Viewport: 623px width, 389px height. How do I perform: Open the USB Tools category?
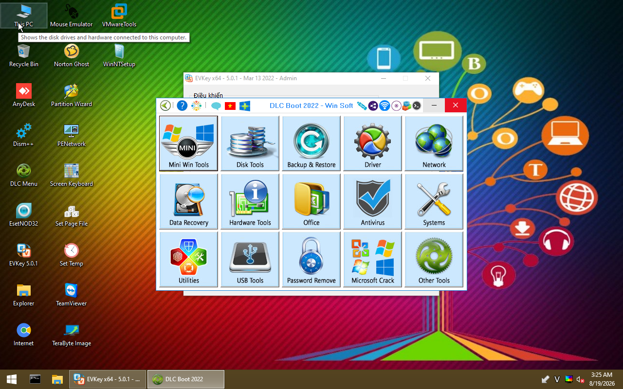click(x=250, y=259)
